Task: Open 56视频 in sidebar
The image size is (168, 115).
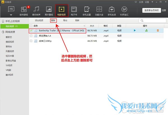Action: click(x=9, y=65)
